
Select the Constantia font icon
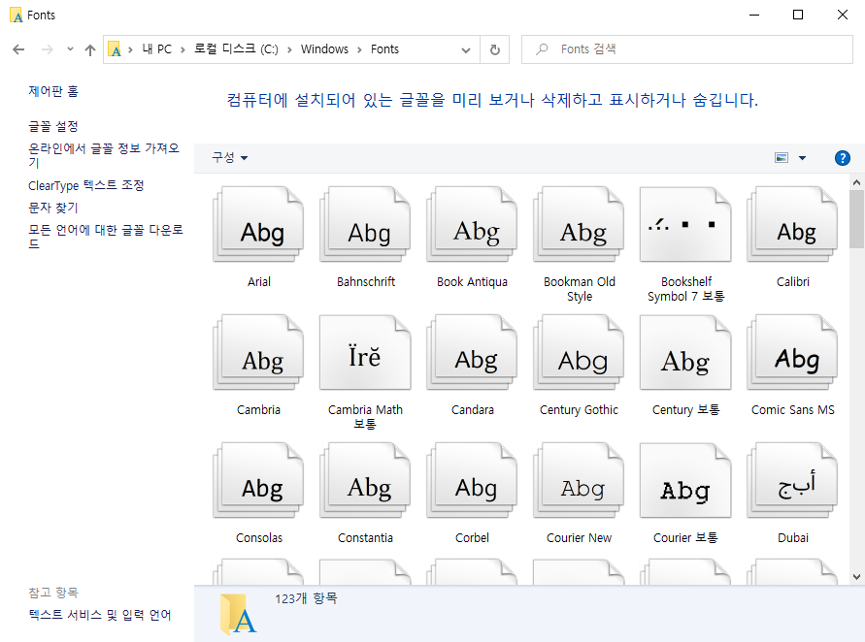(x=365, y=480)
